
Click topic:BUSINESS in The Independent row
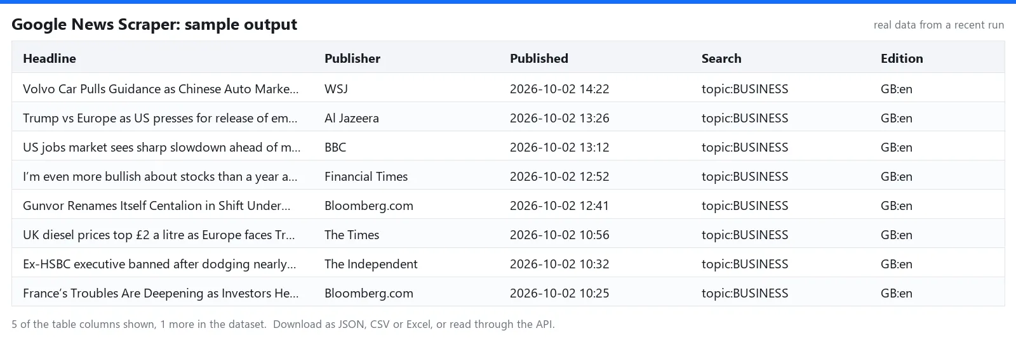[745, 264]
